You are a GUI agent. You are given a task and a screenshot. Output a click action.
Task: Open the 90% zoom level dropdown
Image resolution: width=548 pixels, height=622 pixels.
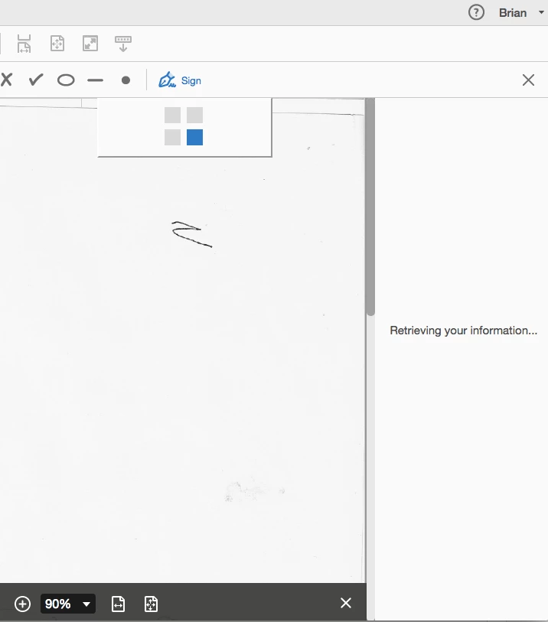[x=68, y=604]
